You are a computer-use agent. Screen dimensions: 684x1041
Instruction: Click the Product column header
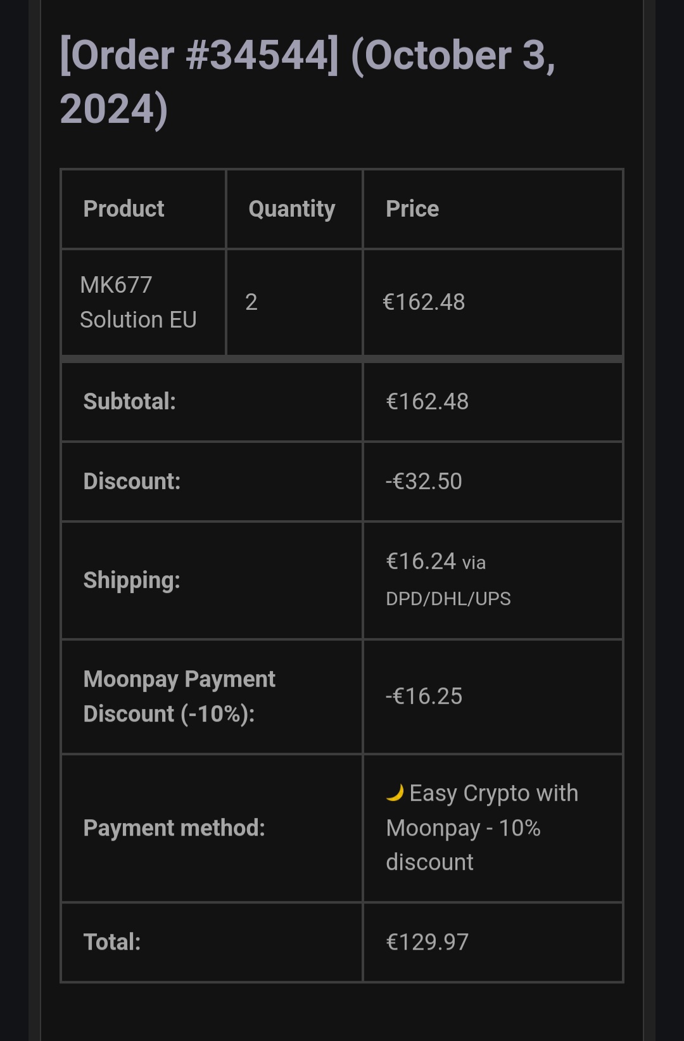pos(123,208)
